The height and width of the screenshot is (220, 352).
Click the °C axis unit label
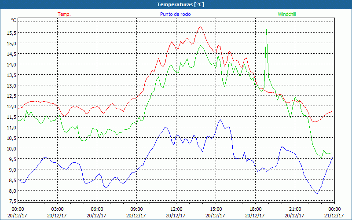pyautogui.click(x=14, y=20)
